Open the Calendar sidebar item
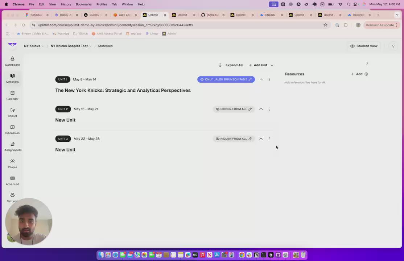 (12, 95)
